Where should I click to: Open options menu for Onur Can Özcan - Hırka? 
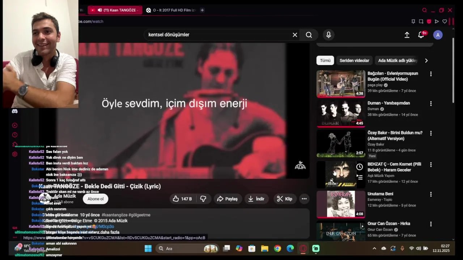[x=431, y=224]
